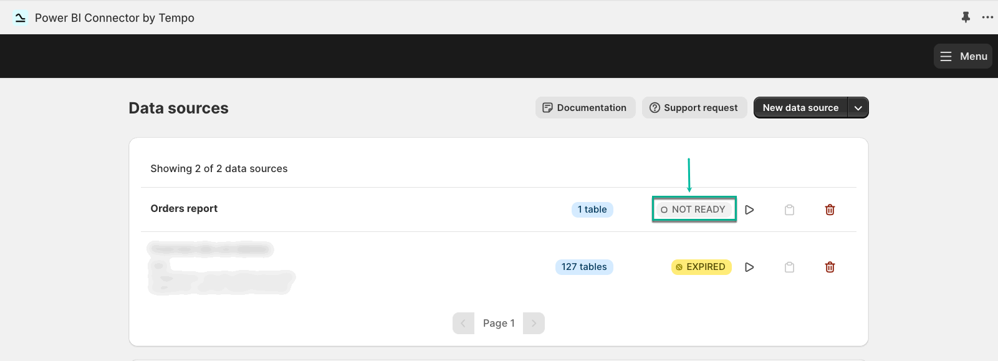The height and width of the screenshot is (361, 998).
Task: Click the NOT READY status badge
Action: 693,209
